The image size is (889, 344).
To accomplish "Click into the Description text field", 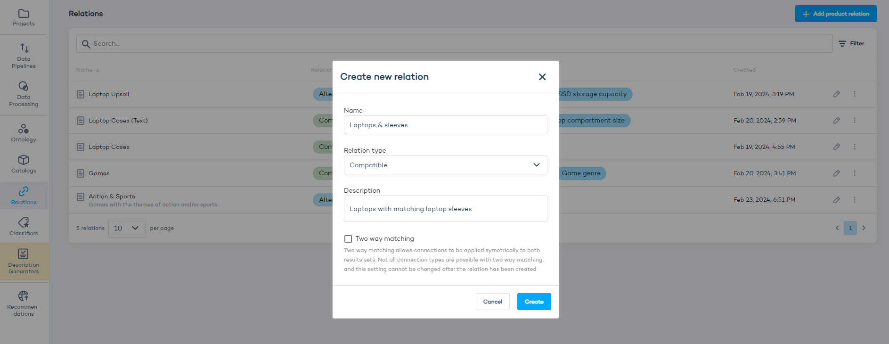I will coord(445,209).
